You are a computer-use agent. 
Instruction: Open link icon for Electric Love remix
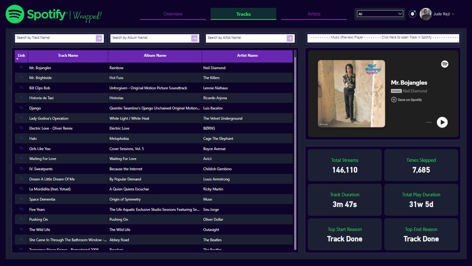21,128
